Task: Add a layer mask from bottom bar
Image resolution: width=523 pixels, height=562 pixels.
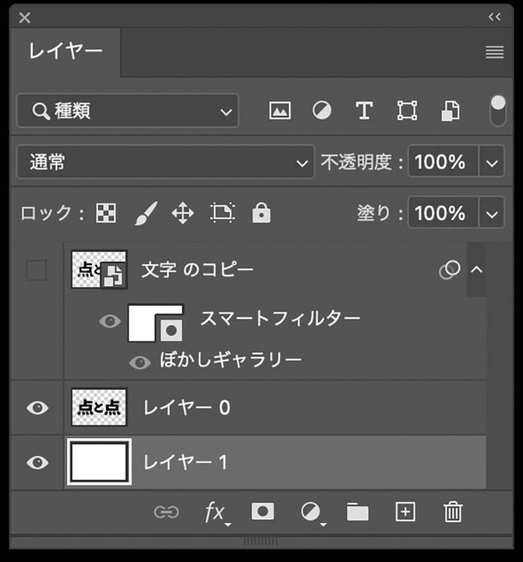Action: [263, 512]
